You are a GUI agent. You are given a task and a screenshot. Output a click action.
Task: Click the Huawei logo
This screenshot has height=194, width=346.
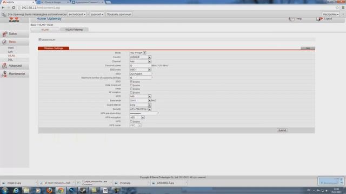coord(14,19)
